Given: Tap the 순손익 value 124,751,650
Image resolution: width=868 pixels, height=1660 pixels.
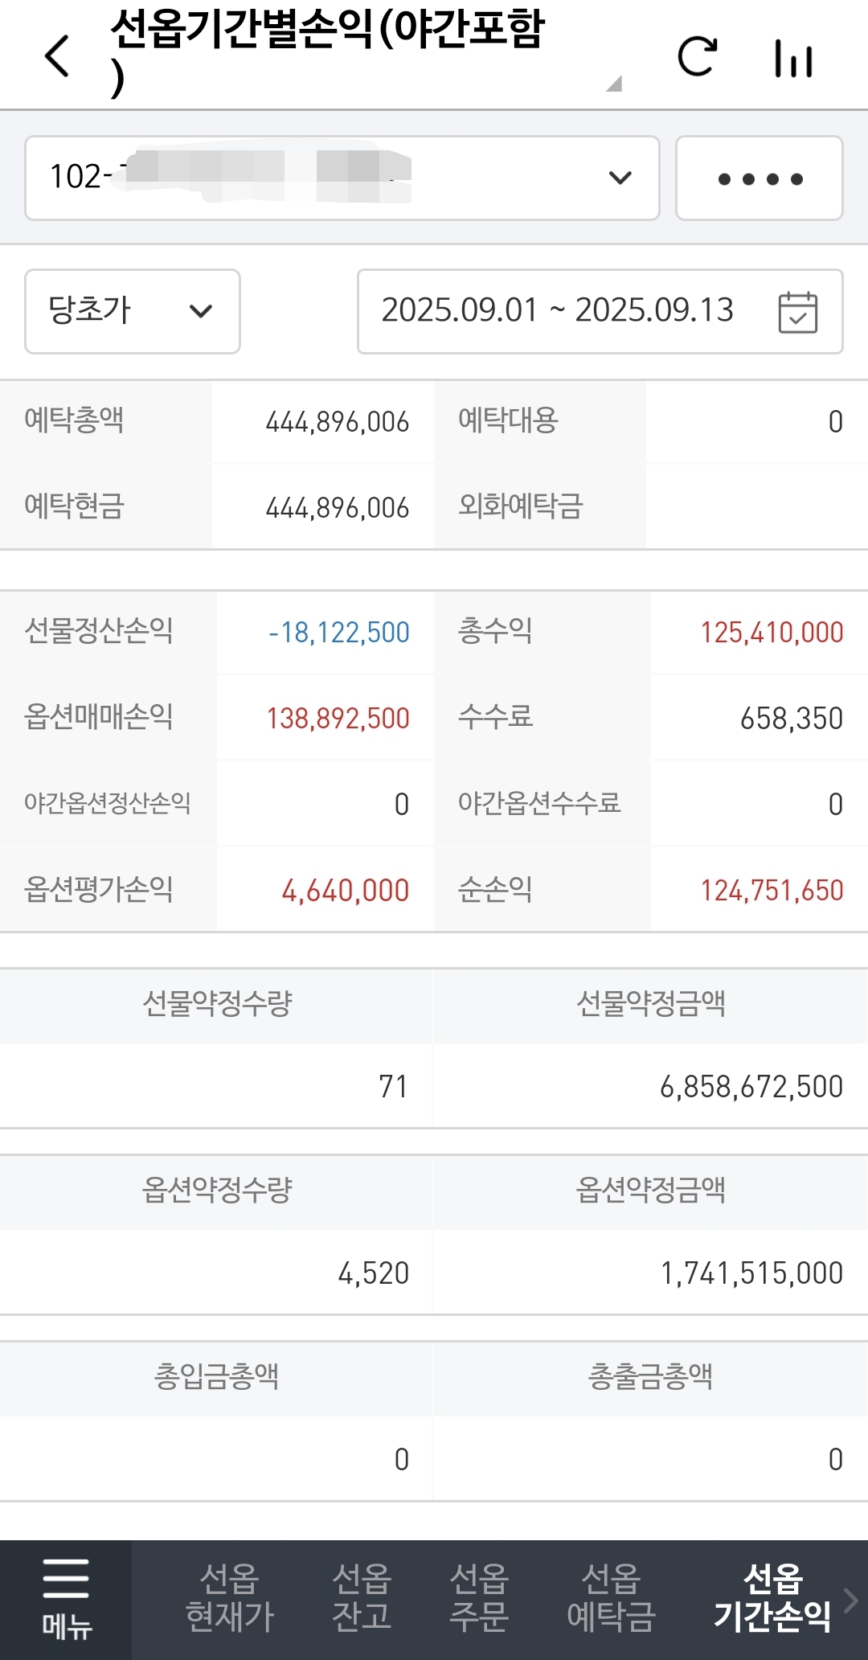Looking at the screenshot, I should coord(772,891).
